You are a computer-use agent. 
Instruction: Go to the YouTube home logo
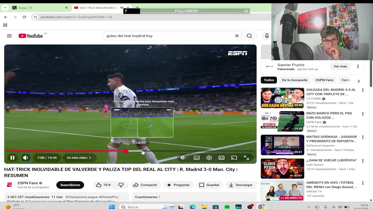pos(31,36)
